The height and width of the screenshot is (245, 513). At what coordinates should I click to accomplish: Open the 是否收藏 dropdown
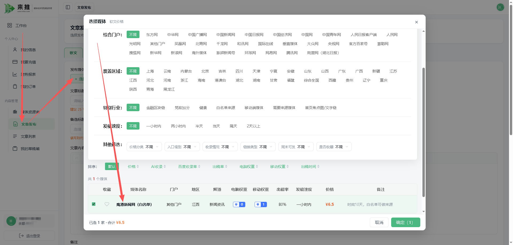coord(334,147)
